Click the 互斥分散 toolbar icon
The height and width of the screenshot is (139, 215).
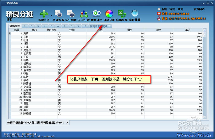[84, 14]
